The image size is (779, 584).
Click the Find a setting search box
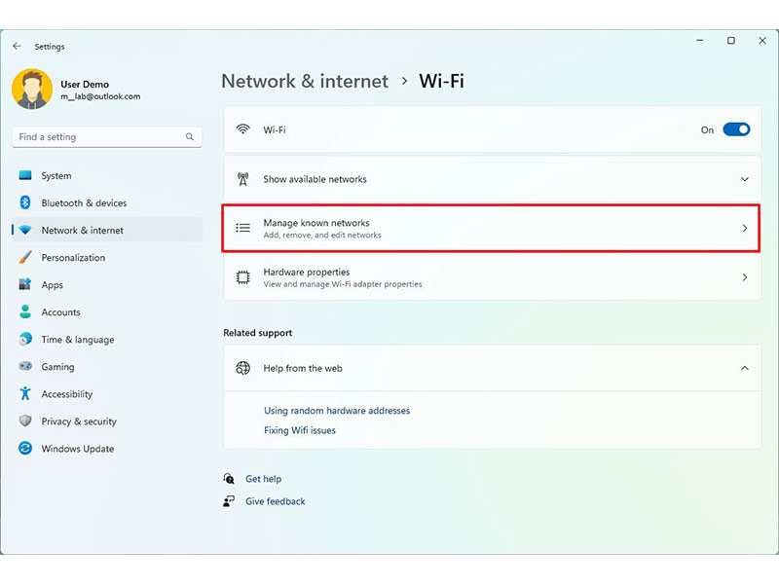[x=107, y=136]
